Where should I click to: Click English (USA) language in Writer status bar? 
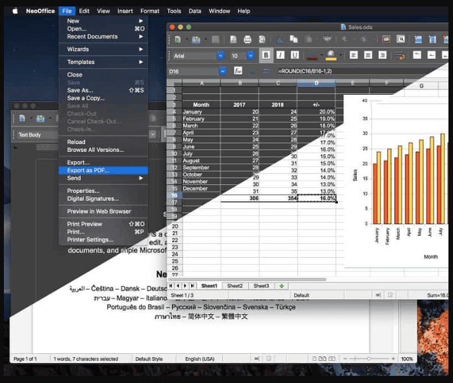tap(200, 359)
